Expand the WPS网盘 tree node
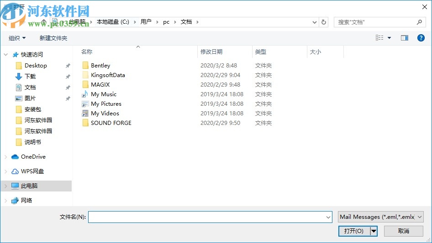 tap(6, 171)
